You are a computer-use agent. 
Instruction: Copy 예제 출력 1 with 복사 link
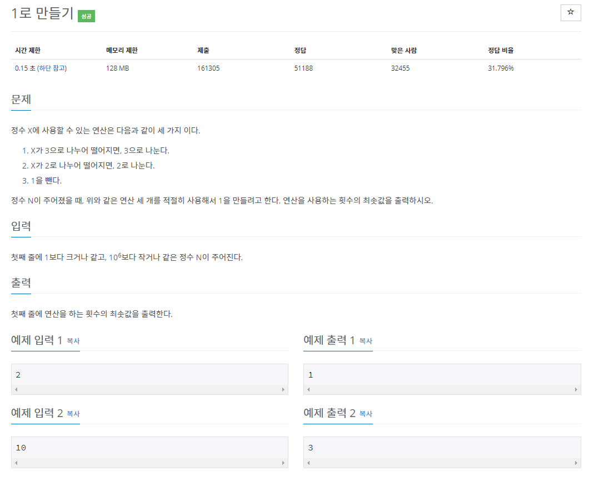pos(366,341)
